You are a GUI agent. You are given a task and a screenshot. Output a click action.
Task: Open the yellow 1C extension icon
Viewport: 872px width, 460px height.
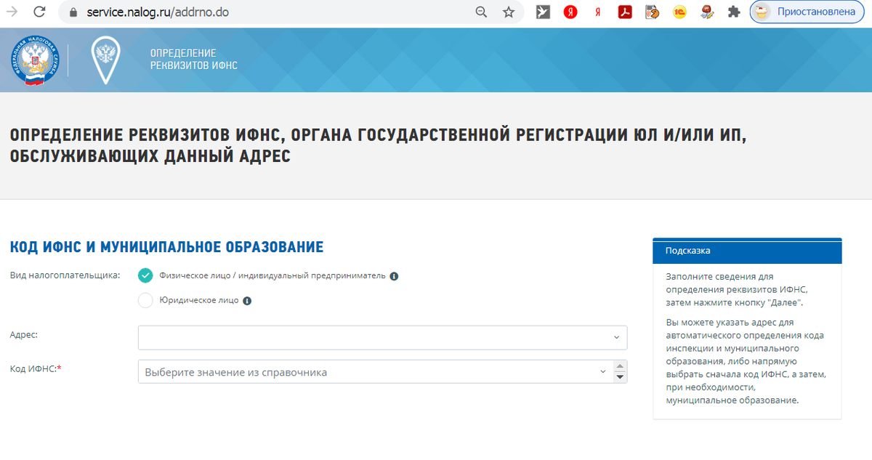(679, 12)
